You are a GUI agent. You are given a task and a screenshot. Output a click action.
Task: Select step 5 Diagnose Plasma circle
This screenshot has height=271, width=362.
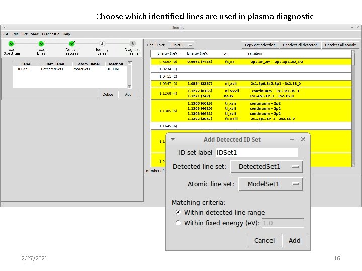click(133, 44)
